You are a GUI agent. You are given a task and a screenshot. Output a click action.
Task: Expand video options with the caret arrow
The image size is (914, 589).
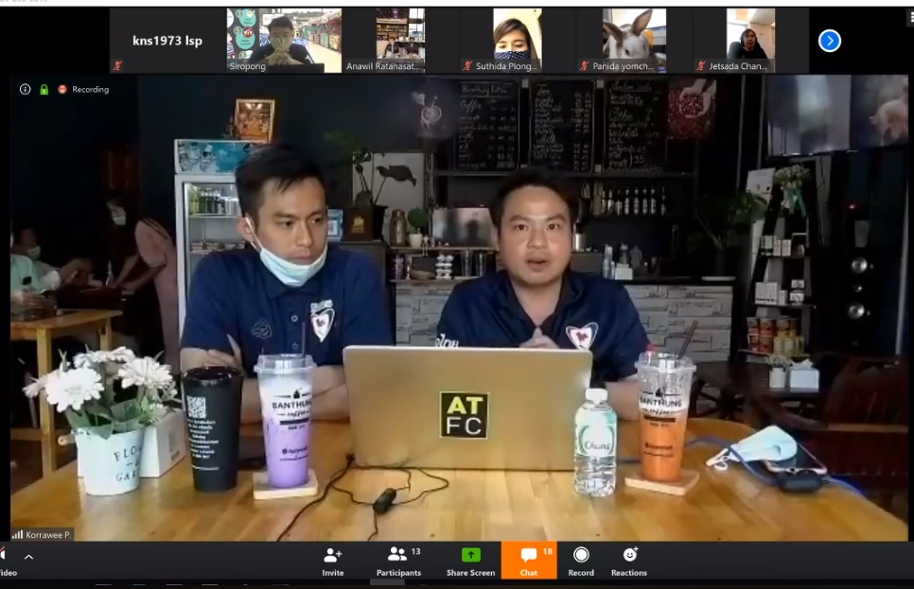28,557
